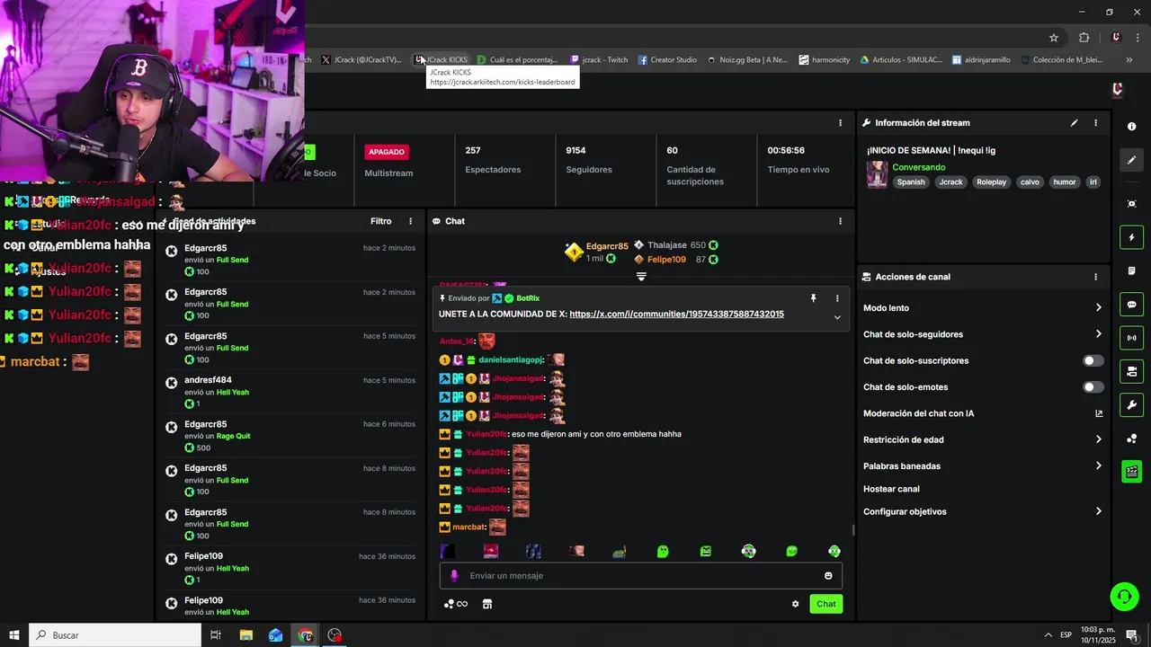Screen dimensions: 1151x647
Task: Click the clapperboard icon in the right sidebar
Action: [1131, 472]
